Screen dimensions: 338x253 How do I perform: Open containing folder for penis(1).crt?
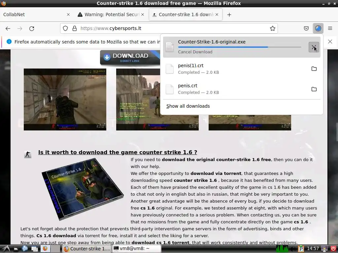point(314,69)
